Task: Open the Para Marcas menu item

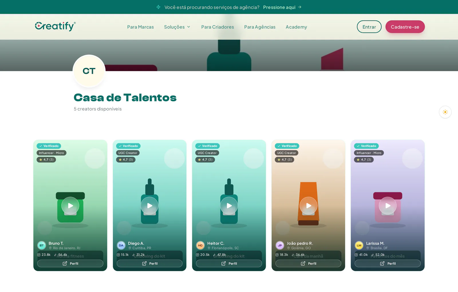Action: point(141,27)
